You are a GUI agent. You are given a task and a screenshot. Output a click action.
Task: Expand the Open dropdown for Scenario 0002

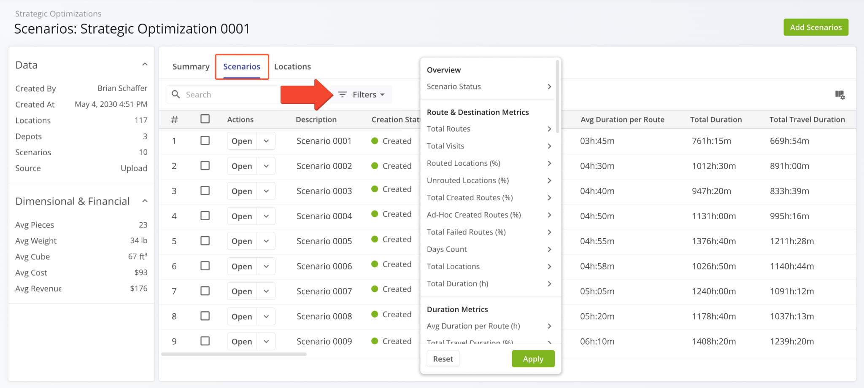point(266,166)
